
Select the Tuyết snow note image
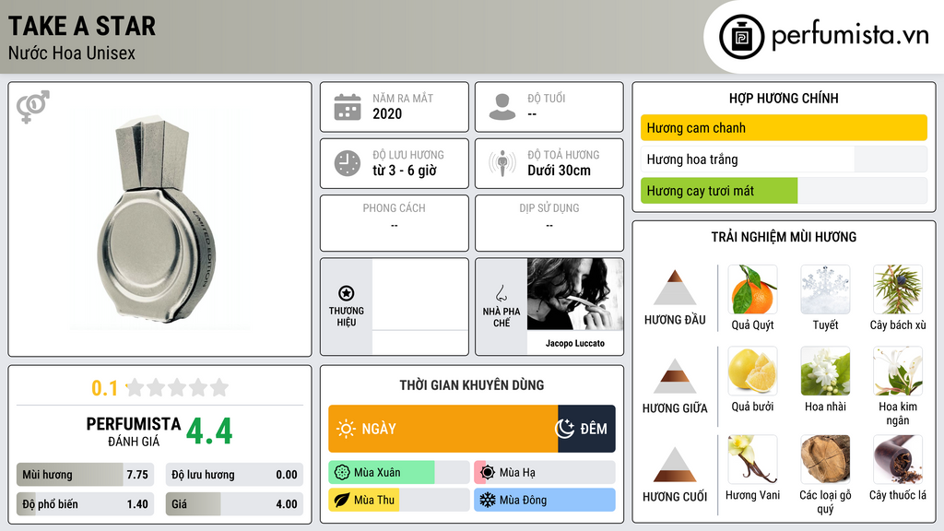coord(825,289)
